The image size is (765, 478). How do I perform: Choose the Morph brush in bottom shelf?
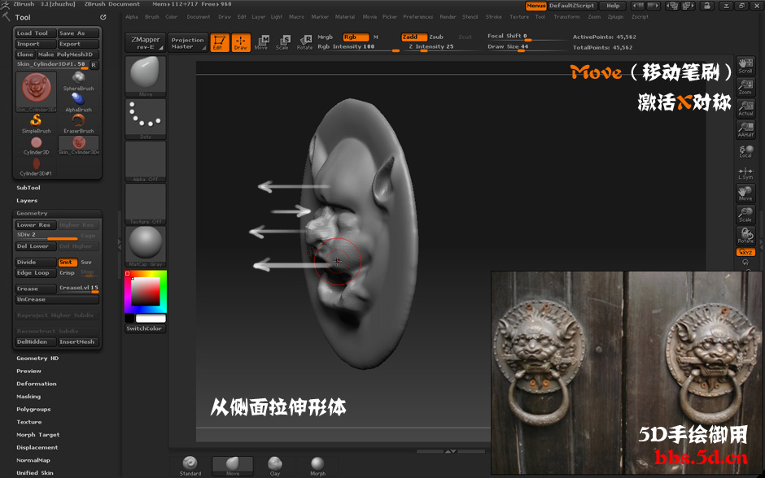[317, 466]
